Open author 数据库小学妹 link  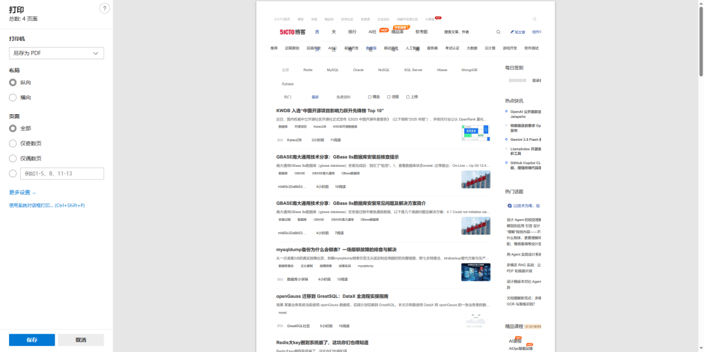coord(298,279)
